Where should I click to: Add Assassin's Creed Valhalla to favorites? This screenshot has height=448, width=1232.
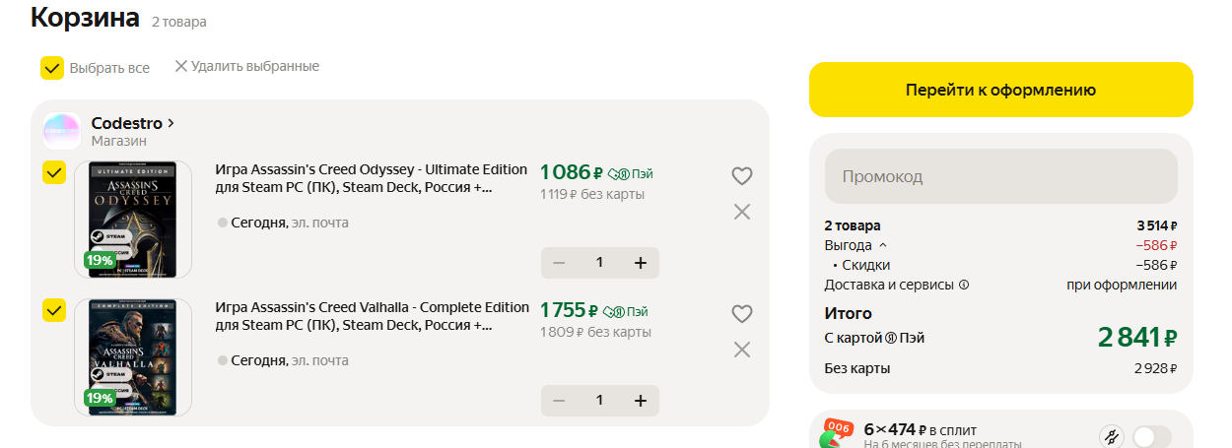pos(742,314)
